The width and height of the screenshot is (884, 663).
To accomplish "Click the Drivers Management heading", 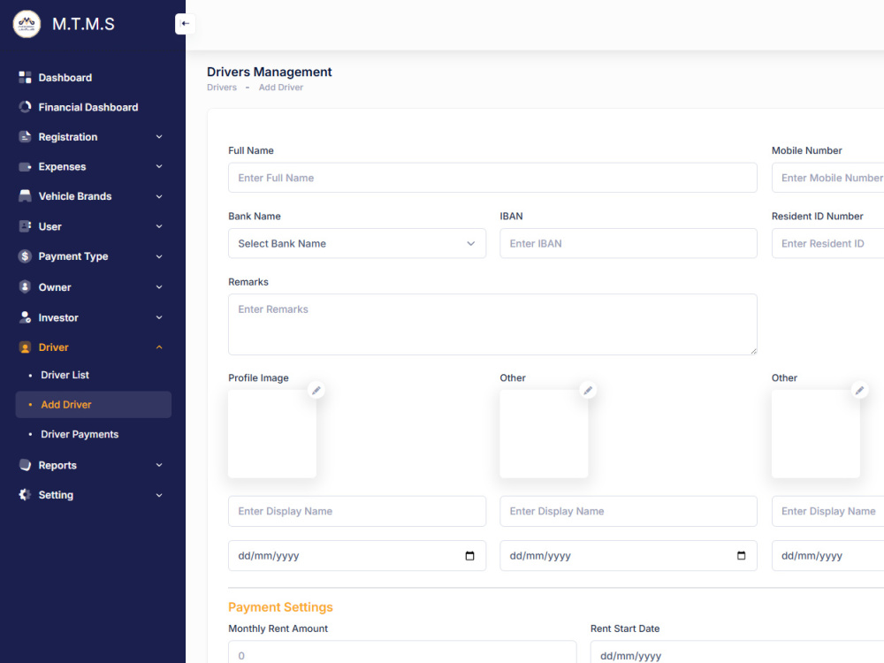I will coord(270,72).
